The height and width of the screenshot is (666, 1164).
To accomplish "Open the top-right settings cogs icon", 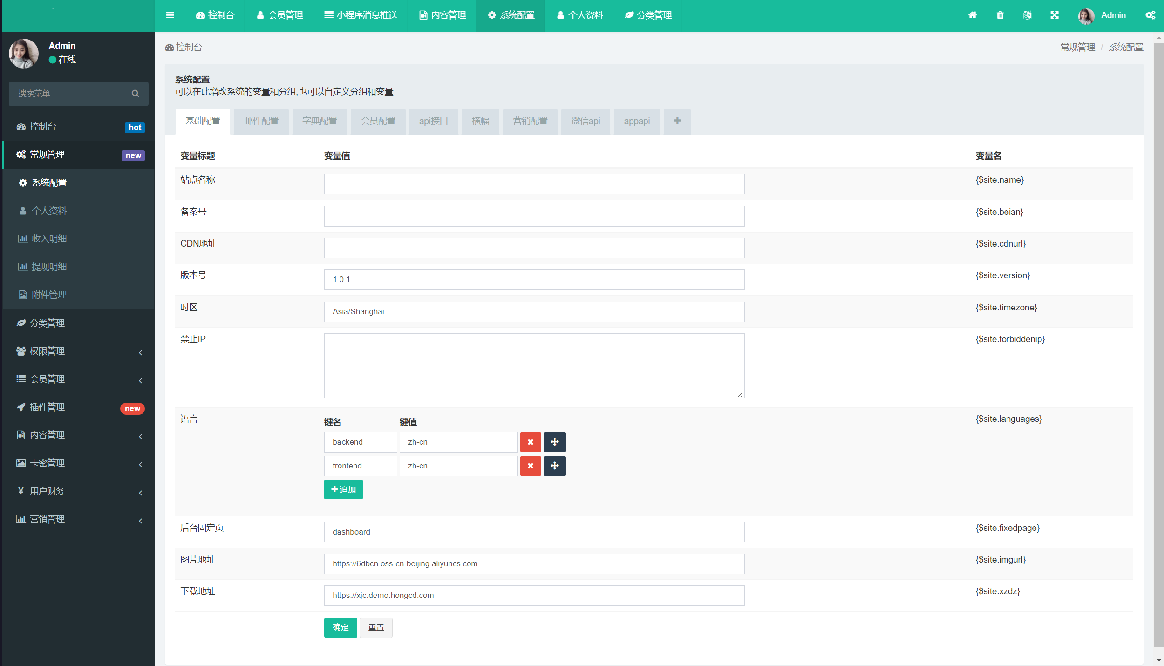I will click(x=1150, y=15).
